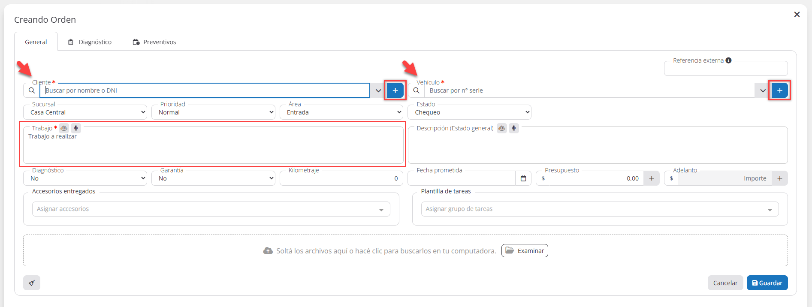The height and width of the screenshot is (307, 812).
Task: Click the broom clear-form icon button
Action: coord(32,283)
